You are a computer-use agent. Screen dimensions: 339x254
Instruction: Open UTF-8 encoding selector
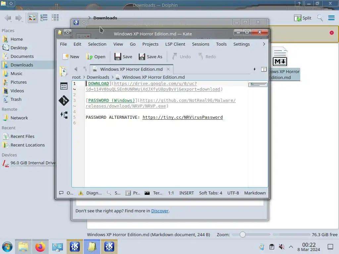233,193
